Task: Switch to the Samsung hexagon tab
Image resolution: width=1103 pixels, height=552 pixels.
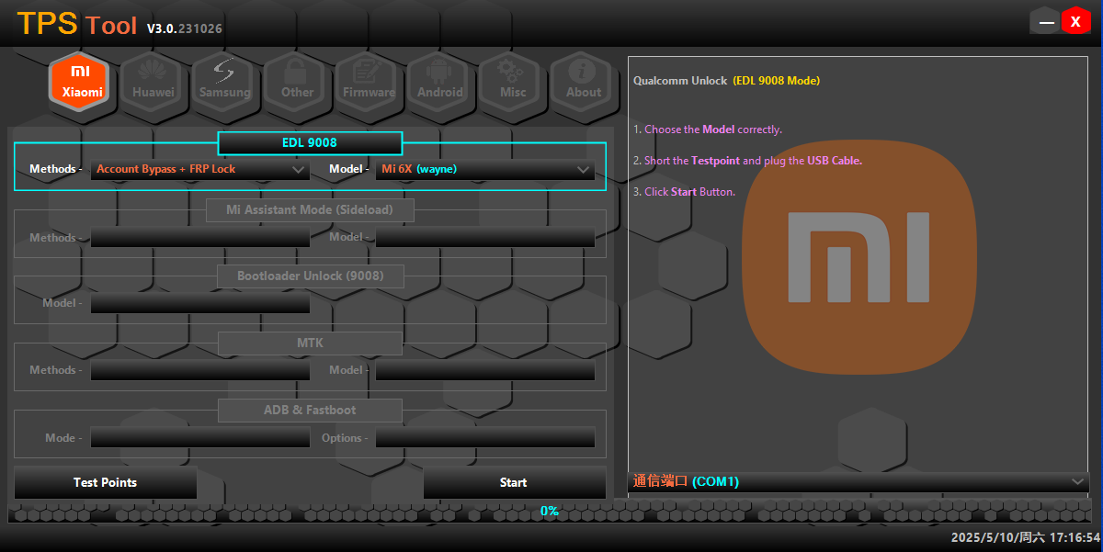Action: (224, 82)
